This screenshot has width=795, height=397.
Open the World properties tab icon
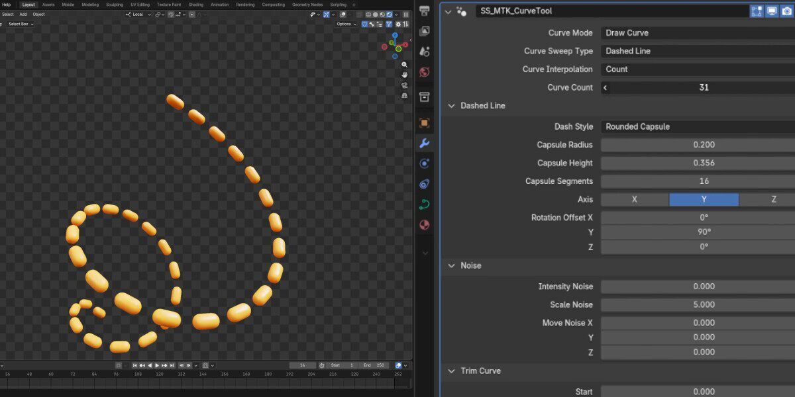tap(425, 72)
